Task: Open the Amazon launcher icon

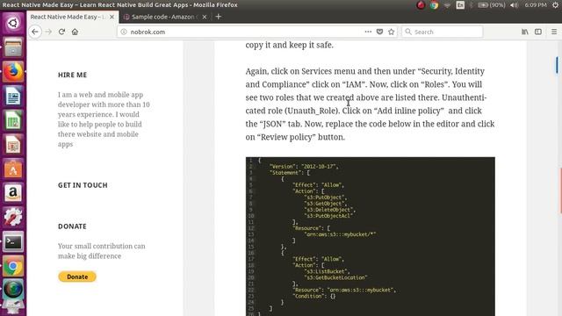Action: click(x=13, y=193)
